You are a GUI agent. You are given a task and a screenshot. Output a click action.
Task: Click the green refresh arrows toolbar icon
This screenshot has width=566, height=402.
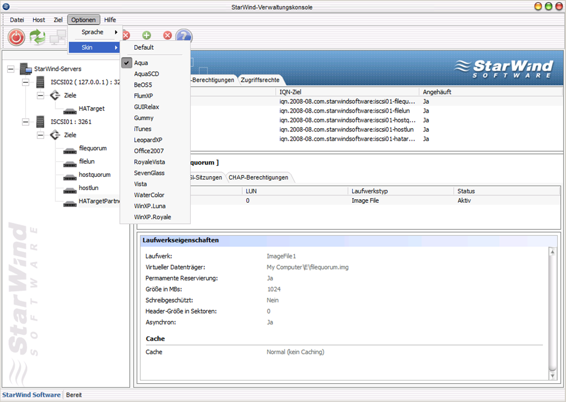pos(37,37)
